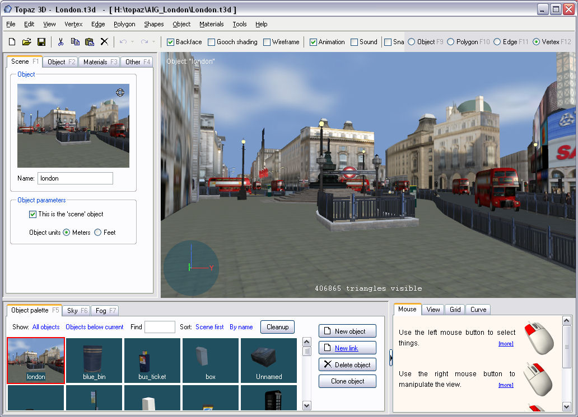This screenshot has width=578, height=417.
Task: Open the Shapes menu
Action: tap(153, 24)
